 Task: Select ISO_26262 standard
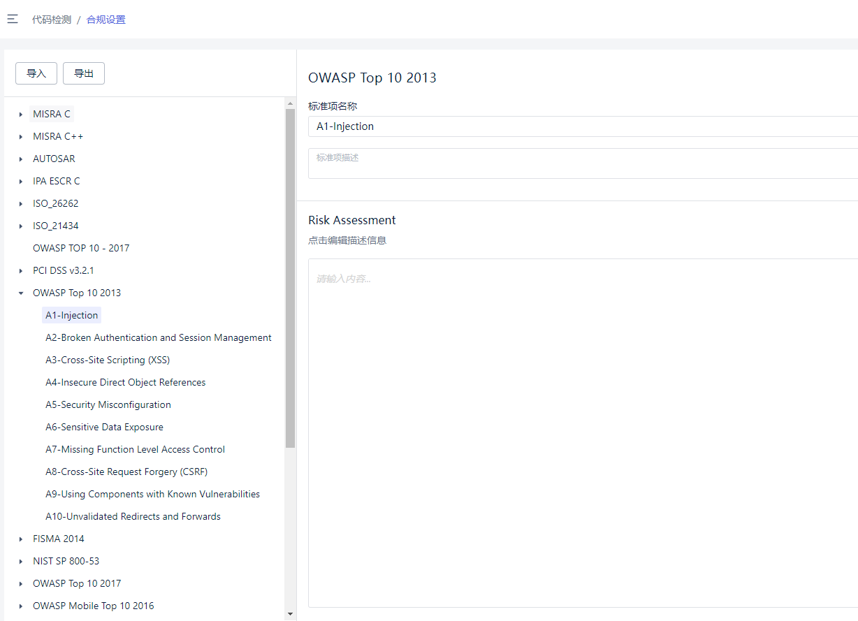click(56, 203)
